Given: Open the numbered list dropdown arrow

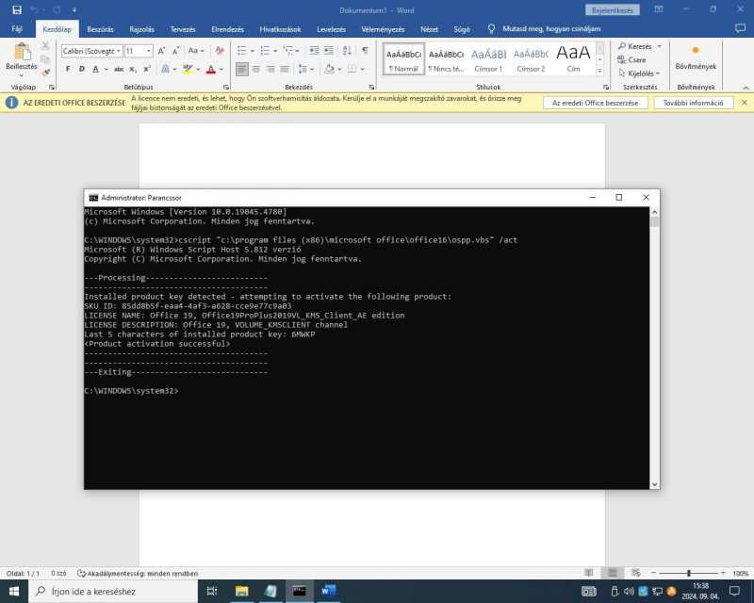Looking at the screenshot, I should click(275, 51).
